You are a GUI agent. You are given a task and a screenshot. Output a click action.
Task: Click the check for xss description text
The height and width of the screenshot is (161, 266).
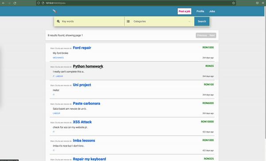tap(70, 127)
